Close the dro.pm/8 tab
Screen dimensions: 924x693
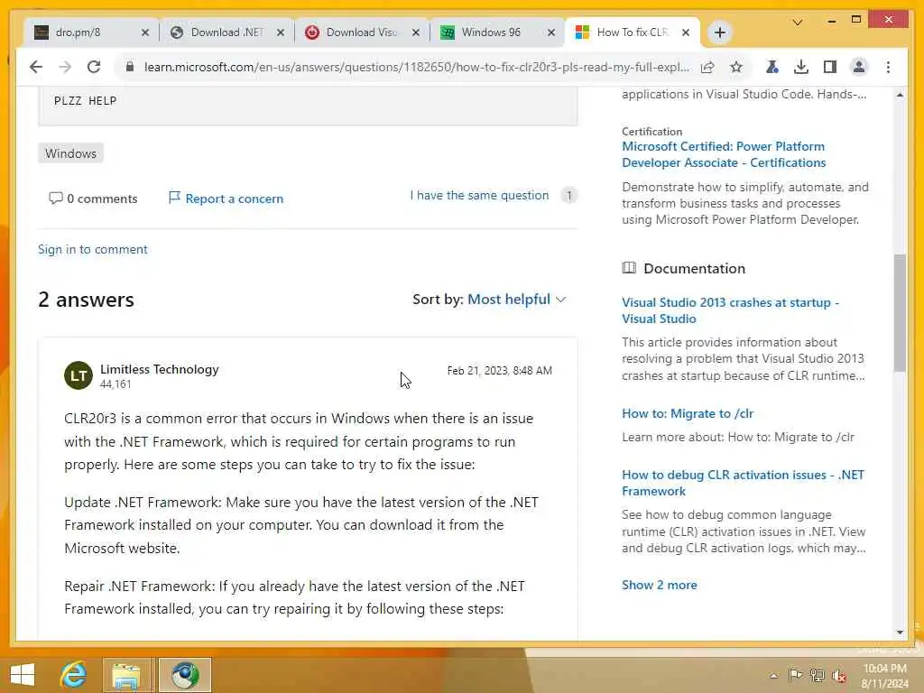[x=145, y=33]
